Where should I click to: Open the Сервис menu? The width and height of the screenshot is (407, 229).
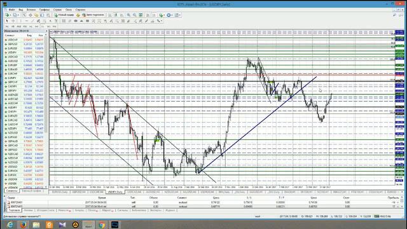57,10
